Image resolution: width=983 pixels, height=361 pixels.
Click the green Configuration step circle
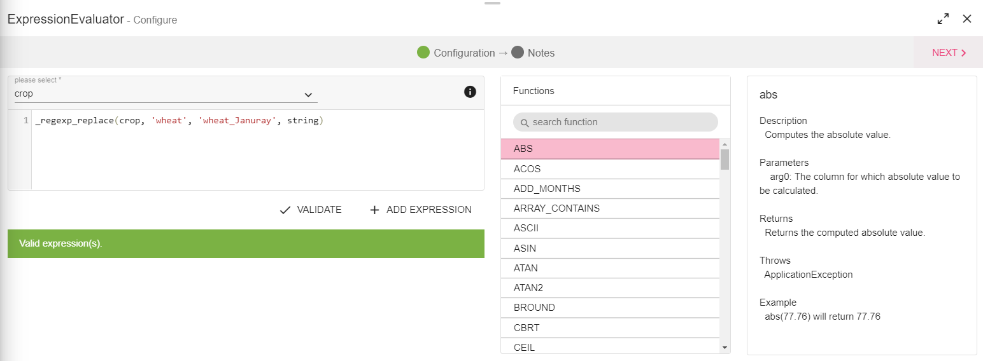423,53
